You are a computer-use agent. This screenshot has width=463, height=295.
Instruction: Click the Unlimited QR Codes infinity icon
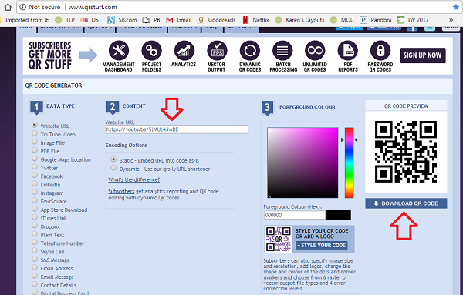(315, 51)
